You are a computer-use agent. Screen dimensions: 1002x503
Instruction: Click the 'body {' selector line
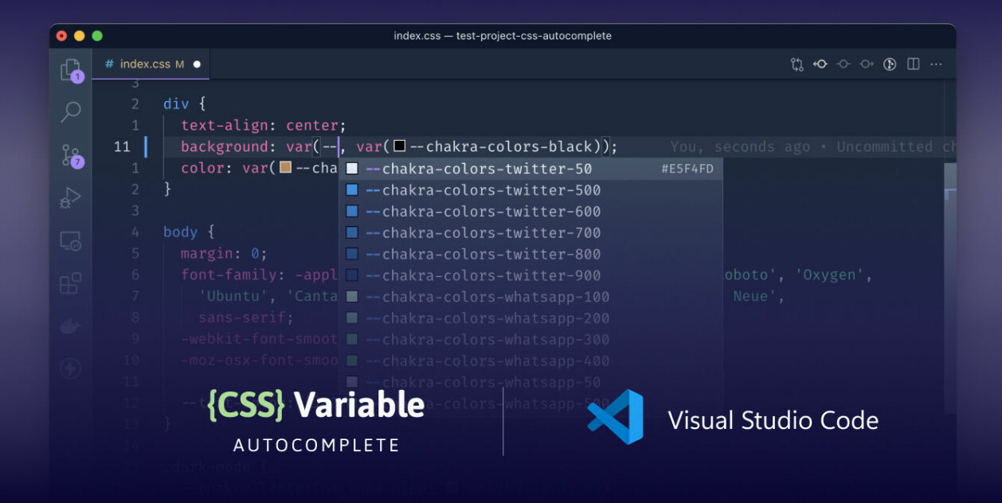(190, 232)
